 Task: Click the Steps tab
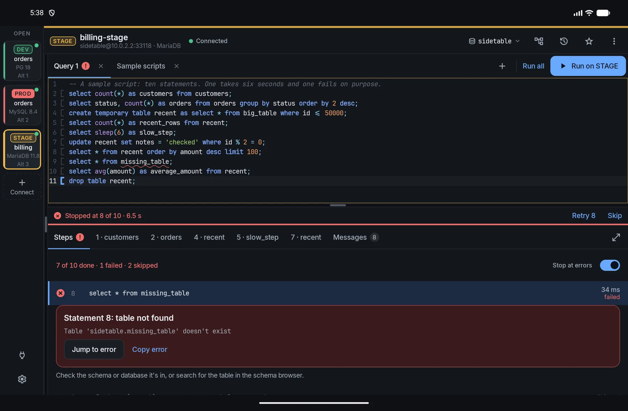pyautogui.click(x=69, y=237)
